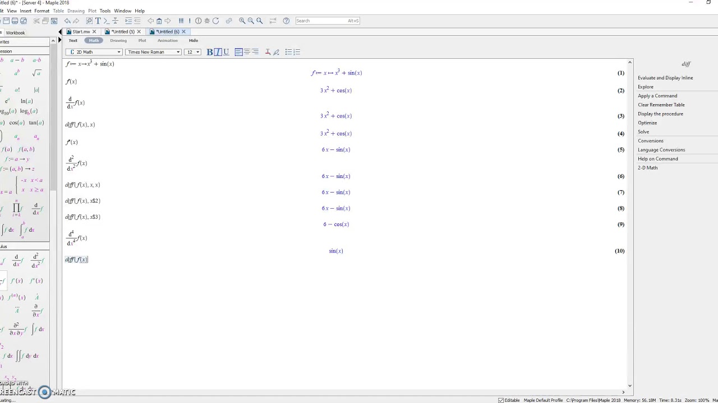The width and height of the screenshot is (718, 403).
Task: Click the Redo arrow icon
Action: 76,21
